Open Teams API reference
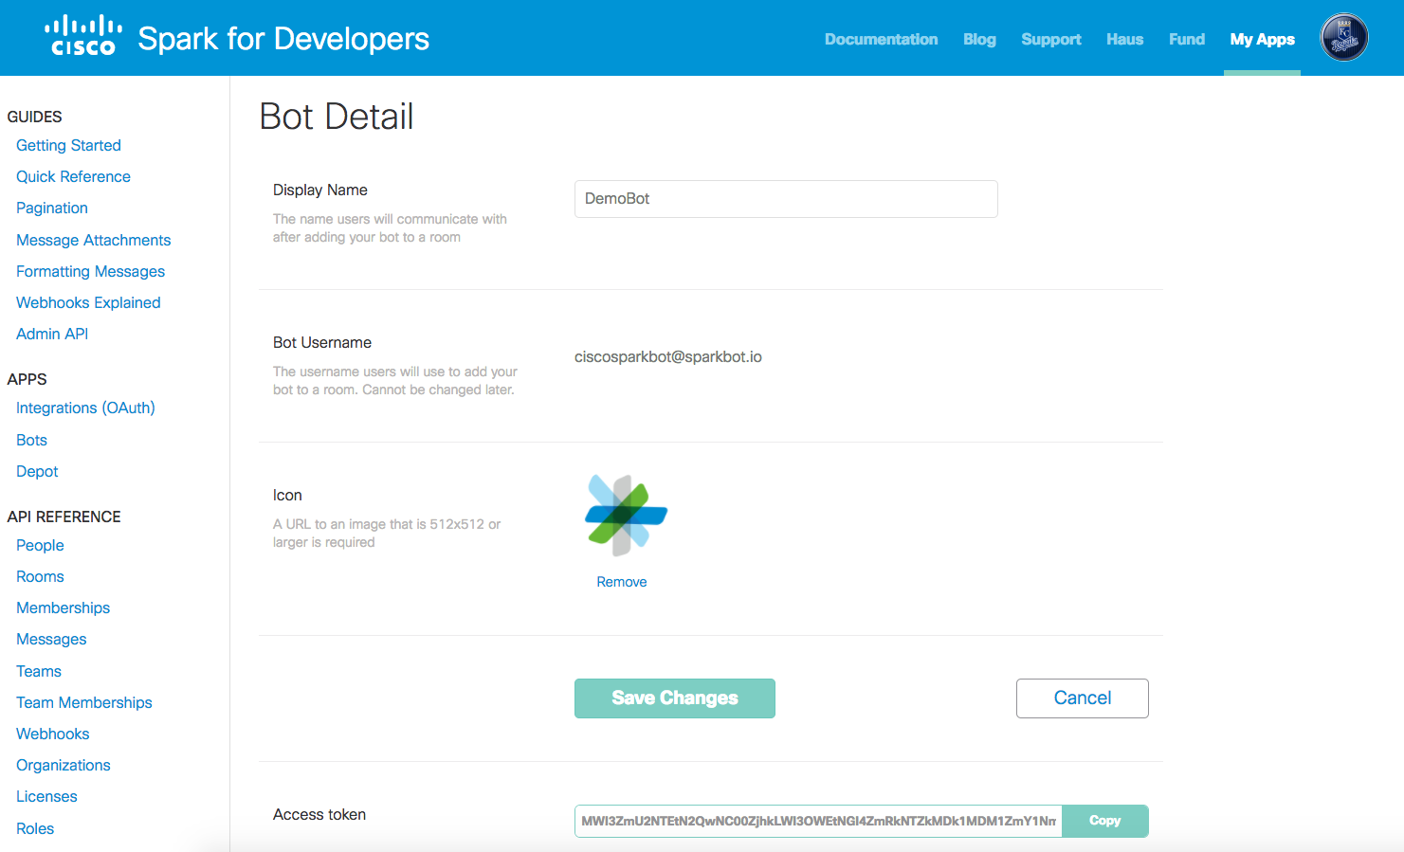1404x852 pixels. click(39, 671)
